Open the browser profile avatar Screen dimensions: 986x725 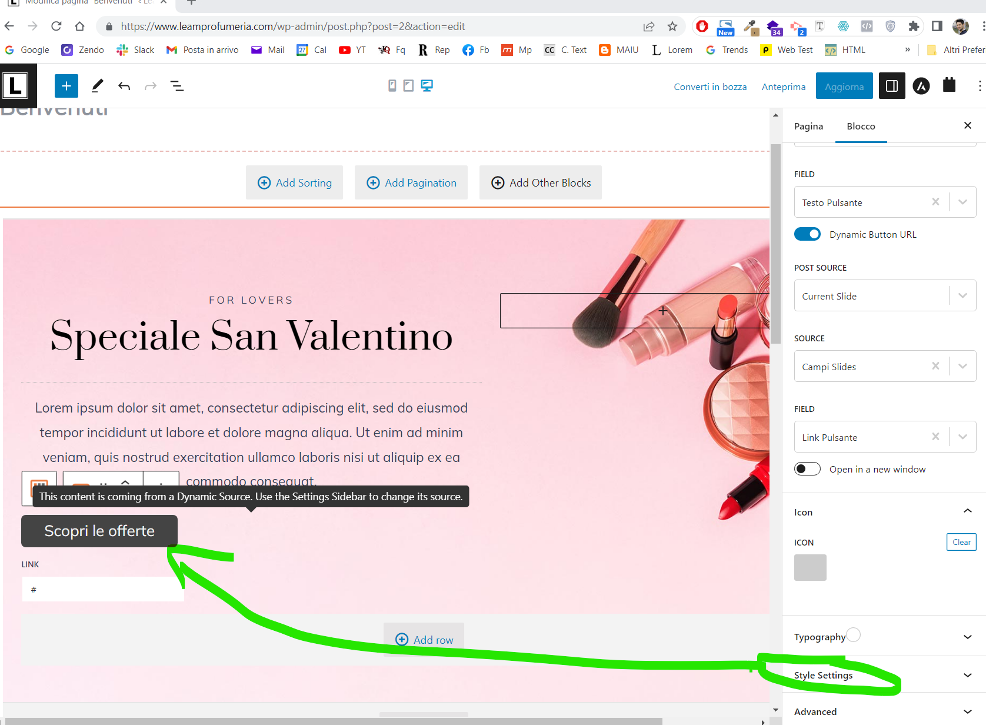point(960,26)
